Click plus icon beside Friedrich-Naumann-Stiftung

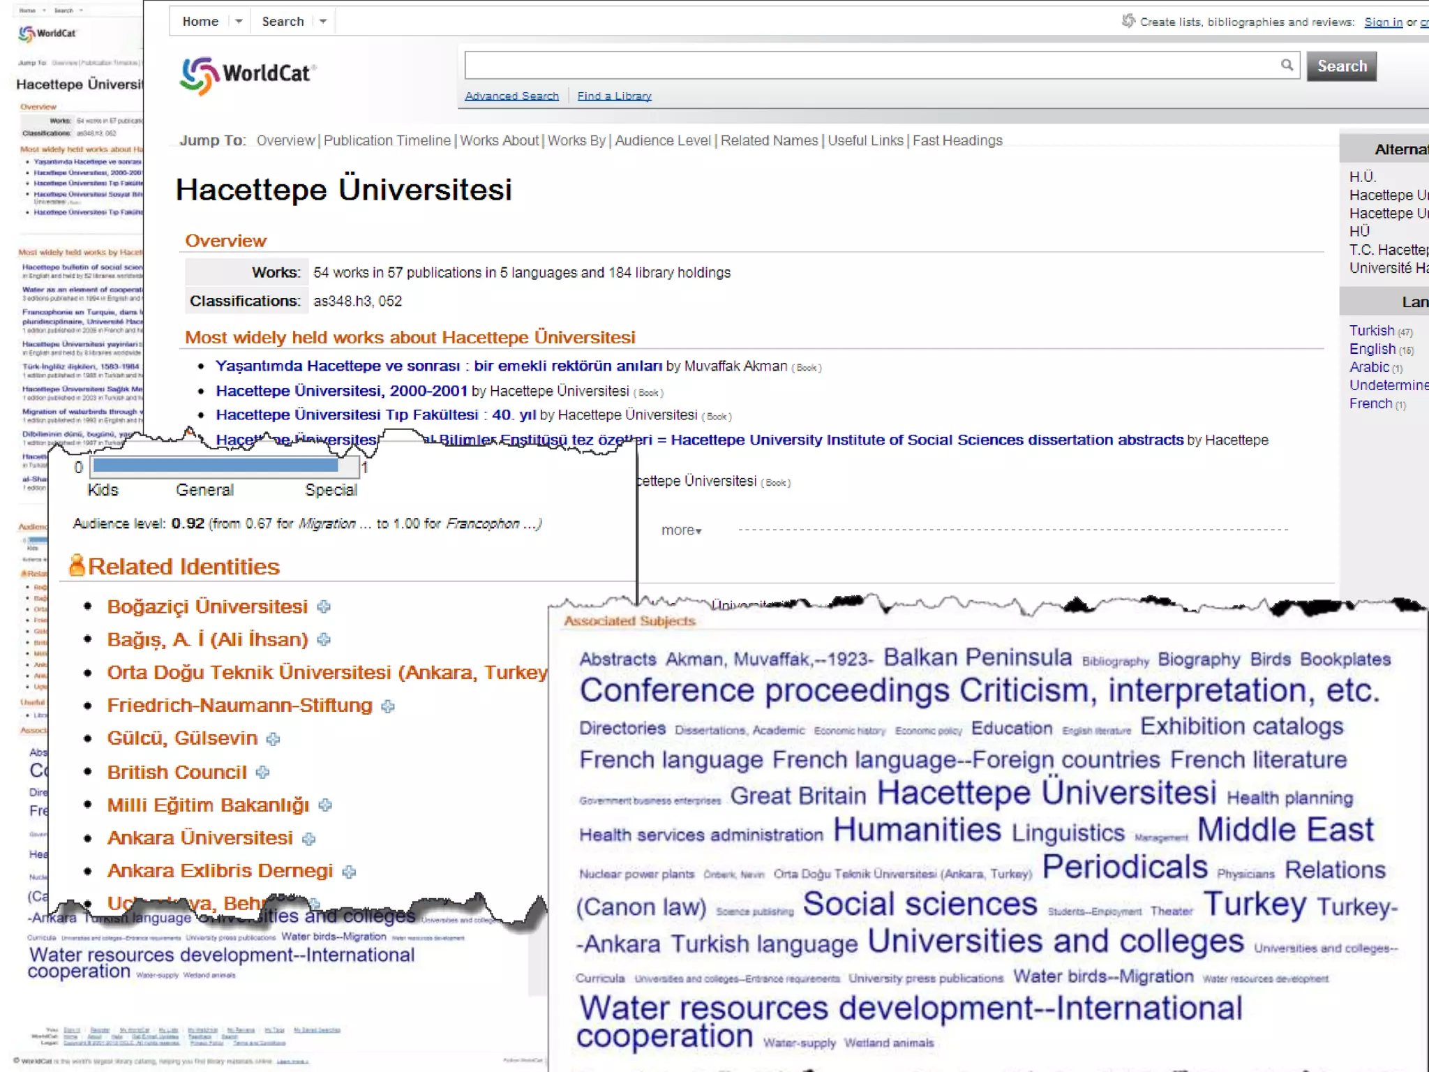click(388, 706)
